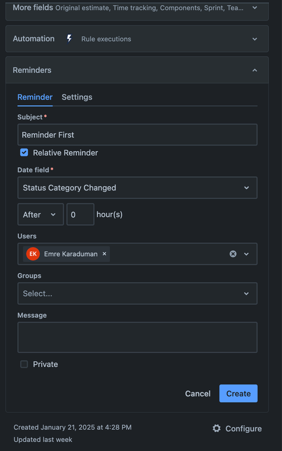Click the Cancel button
This screenshot has height=451, width=282.
point(198,393)
